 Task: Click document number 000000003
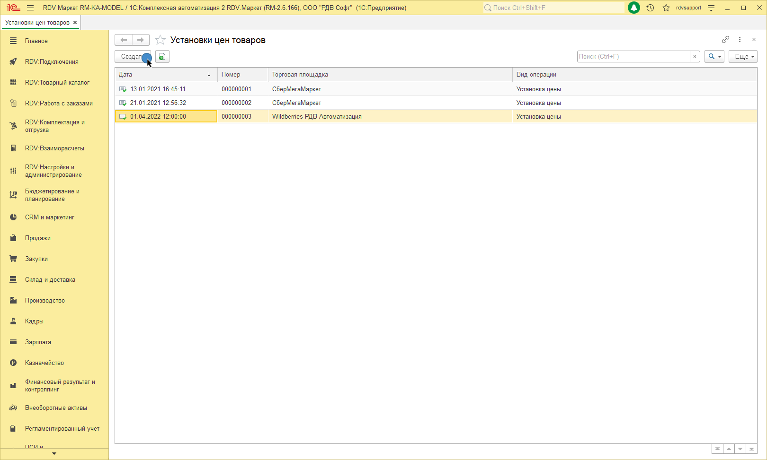236,117
